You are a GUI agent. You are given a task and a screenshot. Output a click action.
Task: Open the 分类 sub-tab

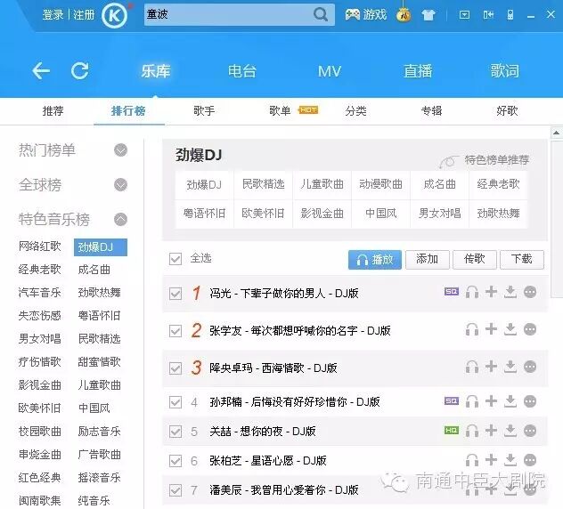click(x=355, y=111)
